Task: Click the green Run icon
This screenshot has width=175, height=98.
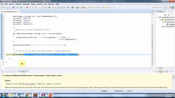Action: (73, 7)
